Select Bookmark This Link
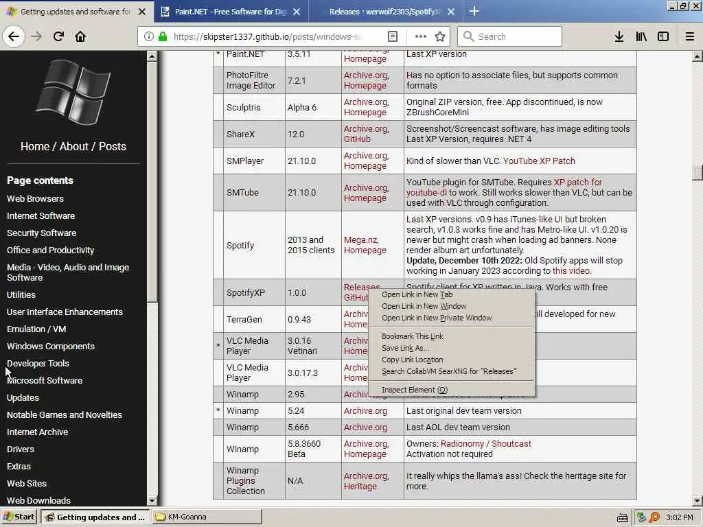This screenshot has width=703, height=527. (x=412, y=336)
